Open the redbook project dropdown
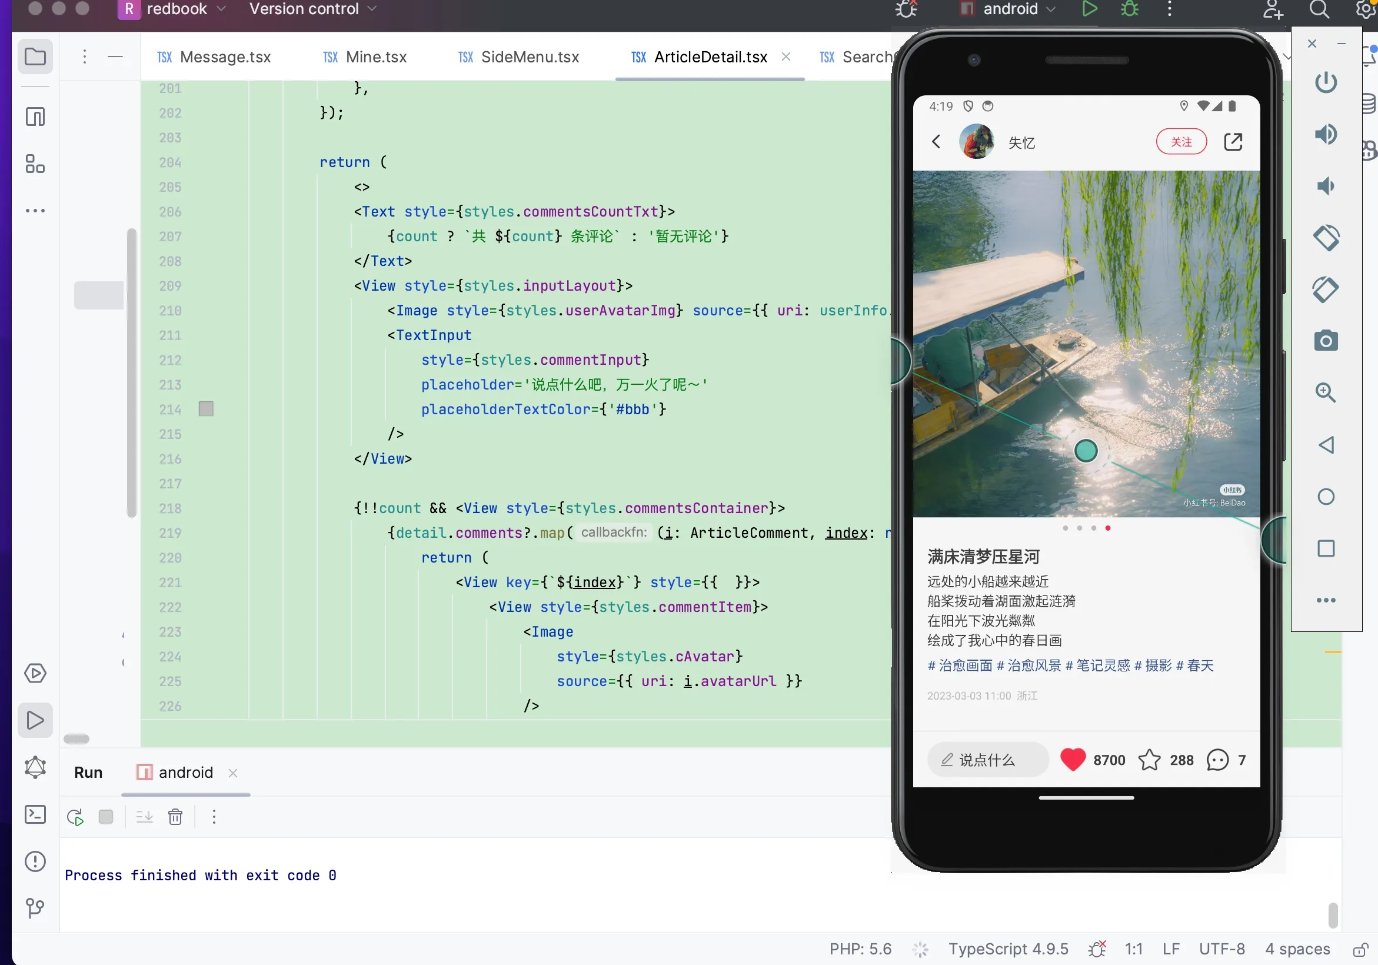 (173, 9)
